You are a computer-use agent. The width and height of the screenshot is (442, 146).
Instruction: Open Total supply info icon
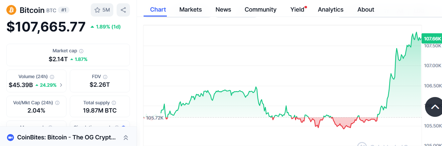click(114, 103)
